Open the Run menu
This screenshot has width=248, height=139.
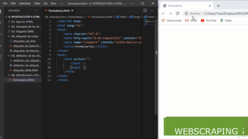click(x=53, y=3)
